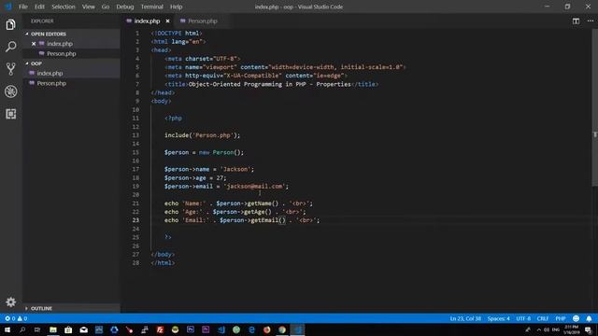Viewport: 598px width, 336px height.
Task: Open the Explorer view in activity bar
Action: [x=10, y=25]
